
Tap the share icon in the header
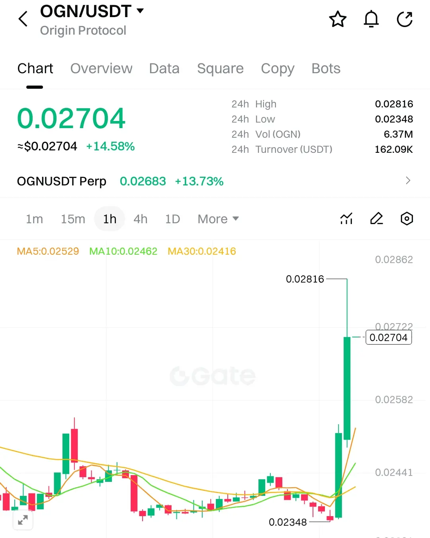pos(405,19)
